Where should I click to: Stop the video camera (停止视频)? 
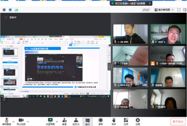(x=21, y=121)
